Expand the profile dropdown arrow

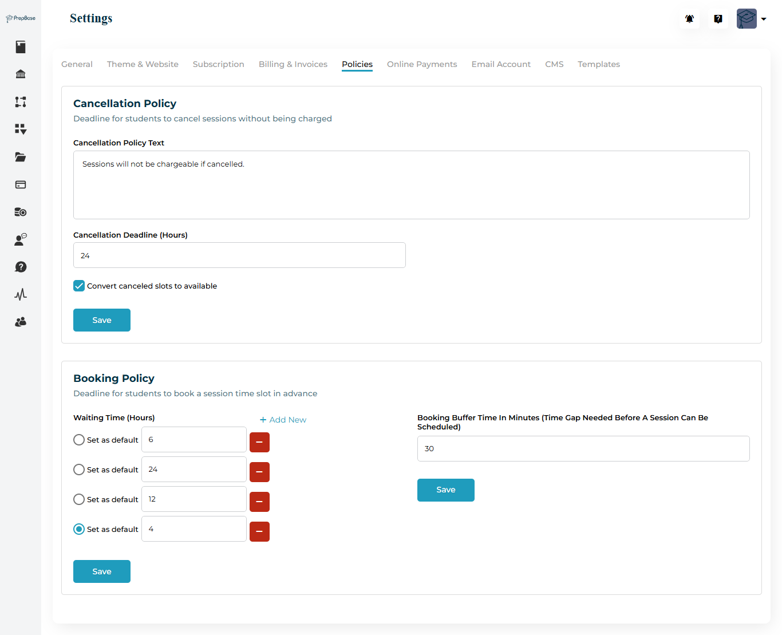pos(764,19)
